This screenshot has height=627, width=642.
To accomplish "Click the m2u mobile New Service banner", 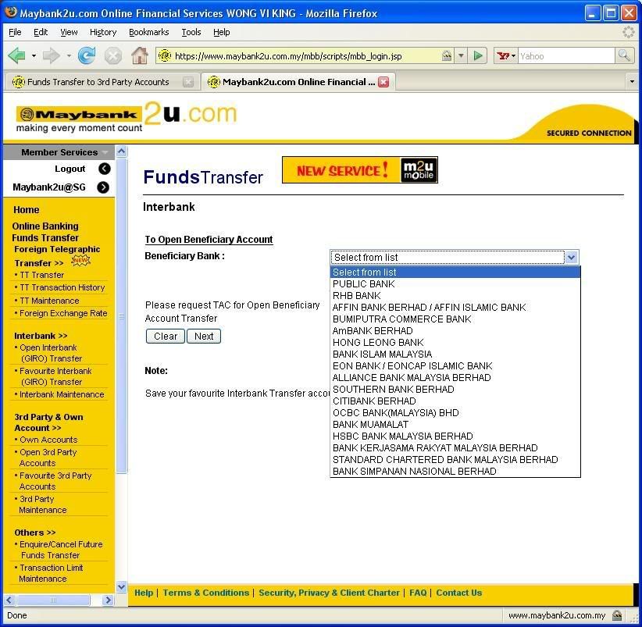I will (360, 170).
